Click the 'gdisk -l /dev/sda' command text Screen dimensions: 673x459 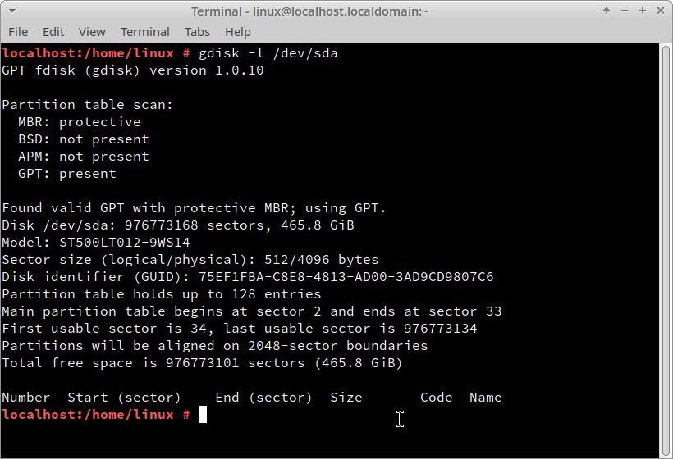tap(268, 53)
